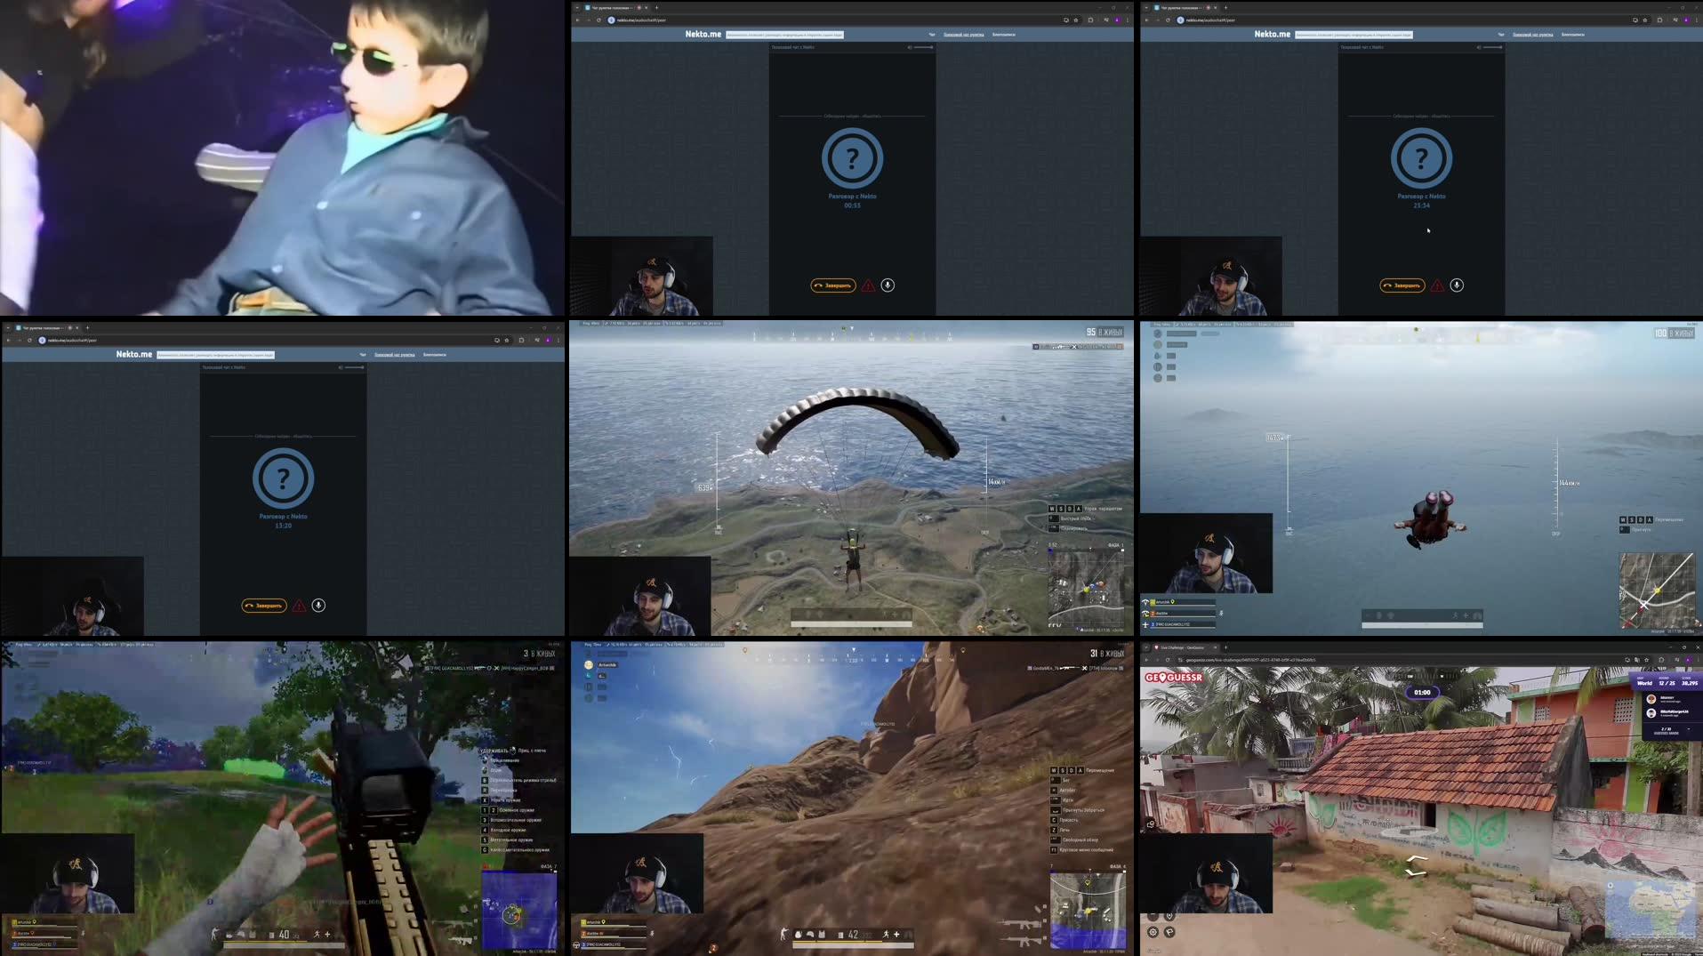The image size is (1703, 956).
Task: Bookmark the GeoGuessr page with the star icon
Action: click(1646, 660)
